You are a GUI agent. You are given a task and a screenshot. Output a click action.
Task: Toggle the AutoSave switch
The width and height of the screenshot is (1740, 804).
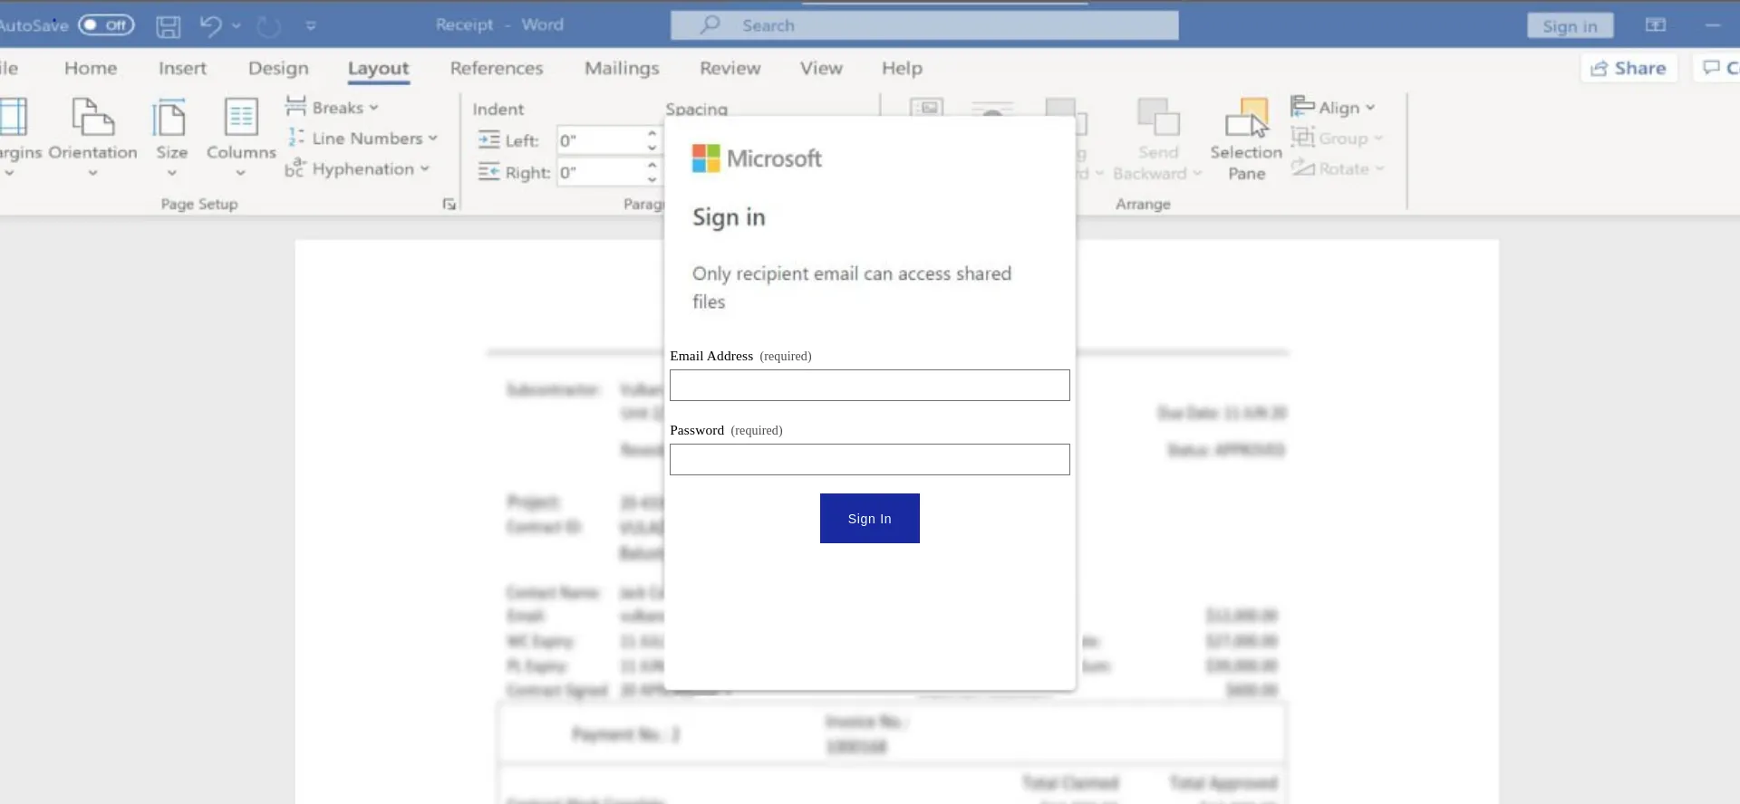pos(106,25)
